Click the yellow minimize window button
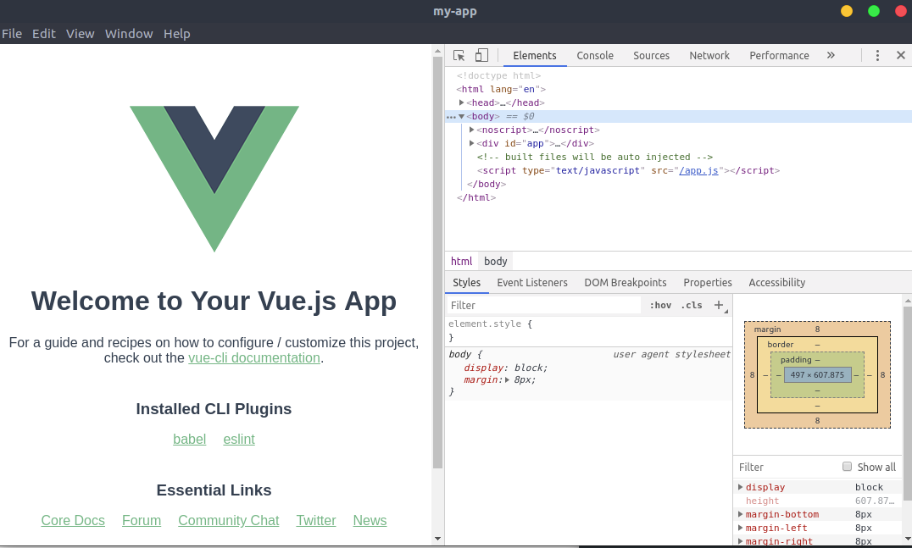 coord(846,11)
